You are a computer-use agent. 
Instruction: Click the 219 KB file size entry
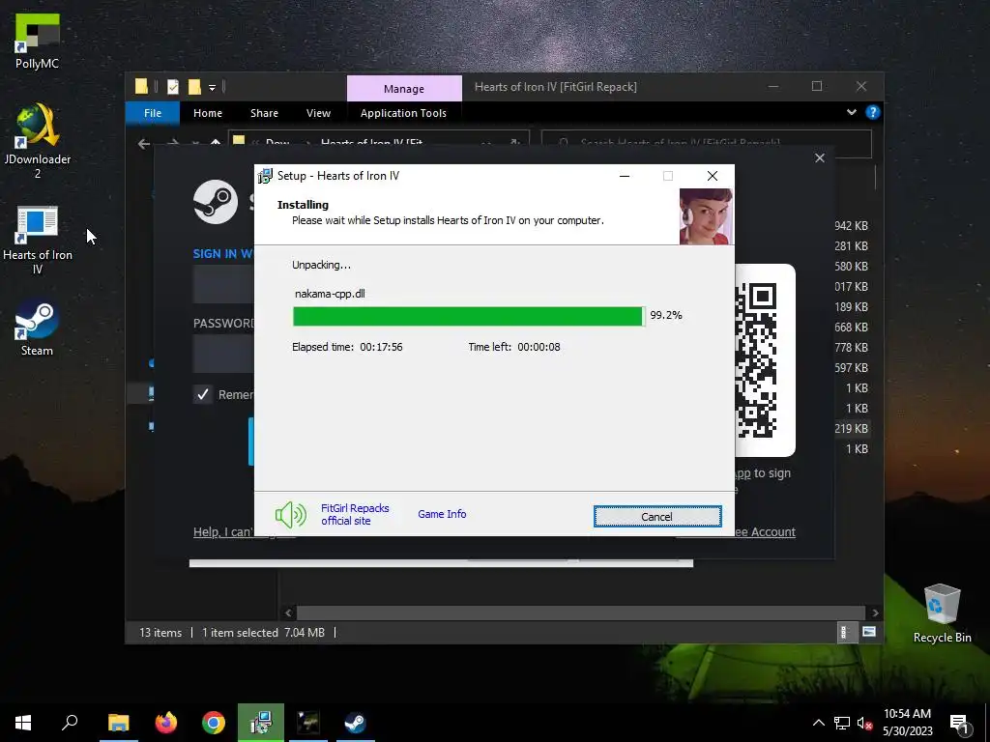(x=851, y=428)
